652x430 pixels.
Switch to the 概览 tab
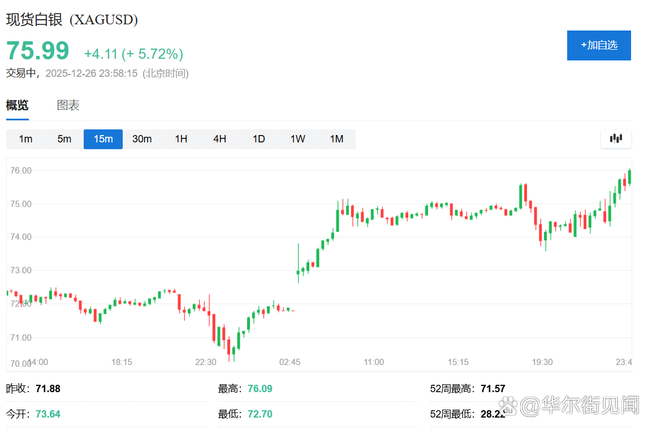click(17, 105)
